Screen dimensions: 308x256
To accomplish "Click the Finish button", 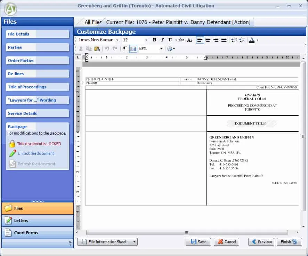I will click(289, 242).
